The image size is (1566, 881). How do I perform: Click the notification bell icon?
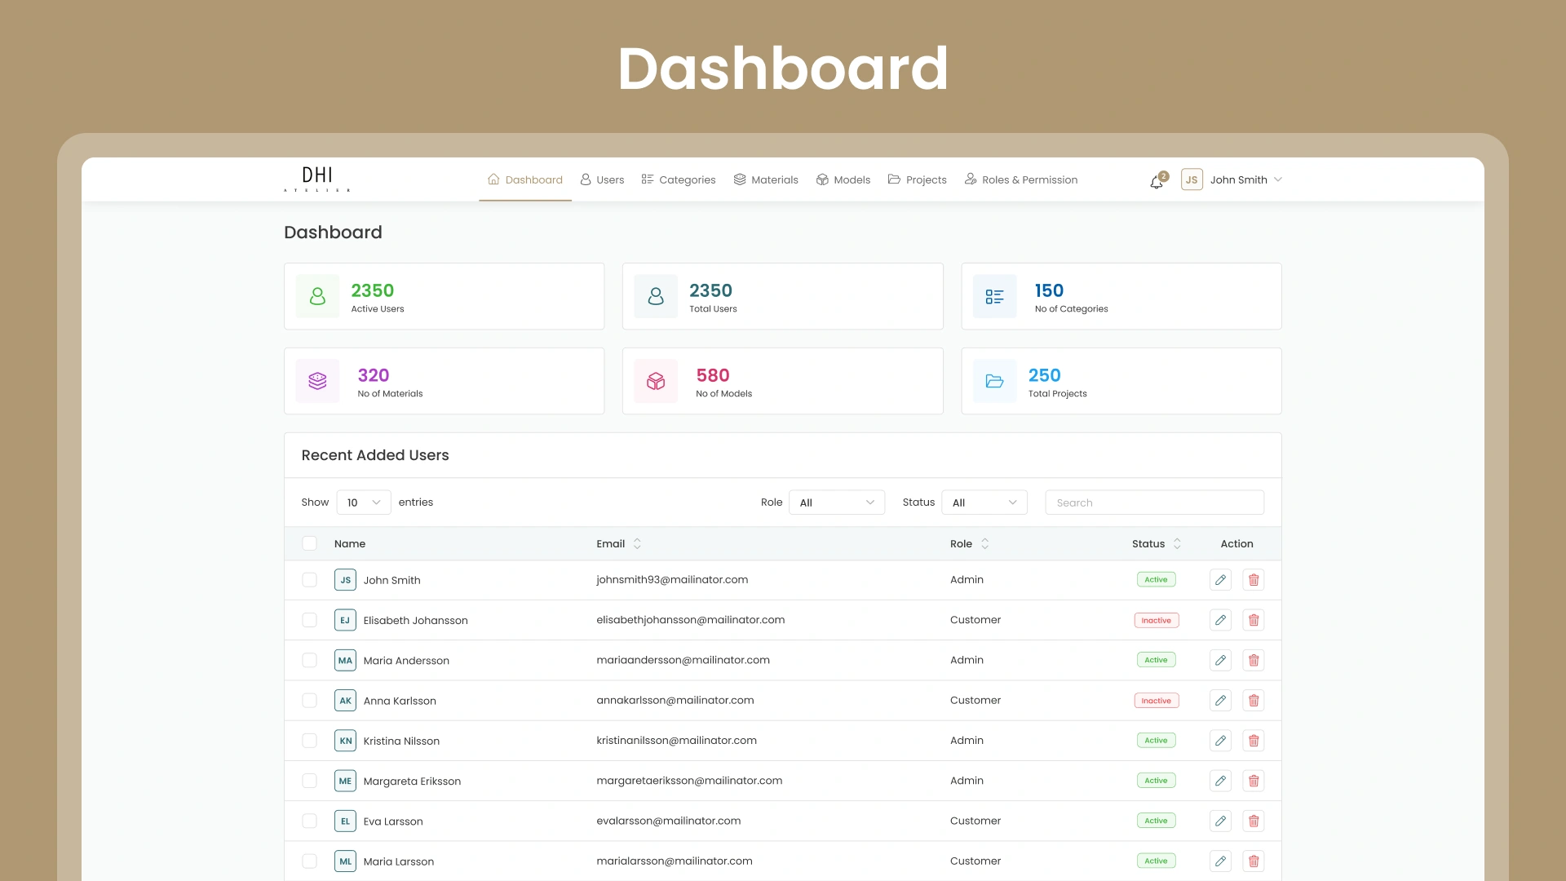pos(1157,181)
